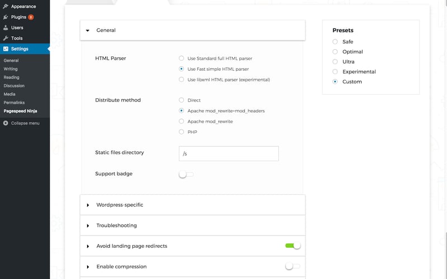Select Use libxml HTML parser option

[x=181, y=79]
